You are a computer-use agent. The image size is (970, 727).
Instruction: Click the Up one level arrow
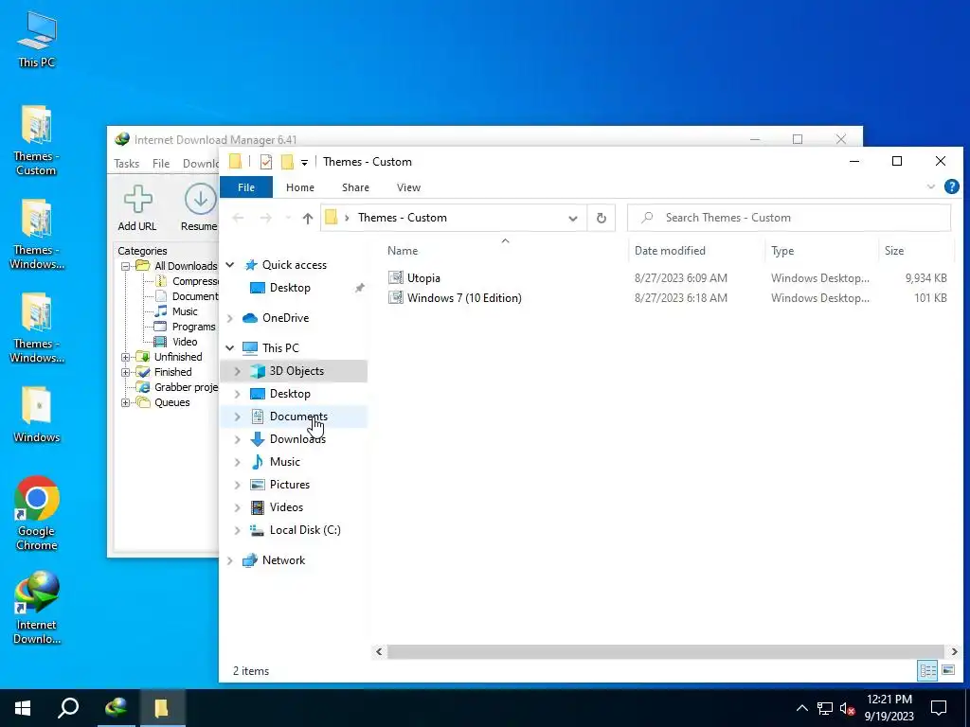click(308, 218)
